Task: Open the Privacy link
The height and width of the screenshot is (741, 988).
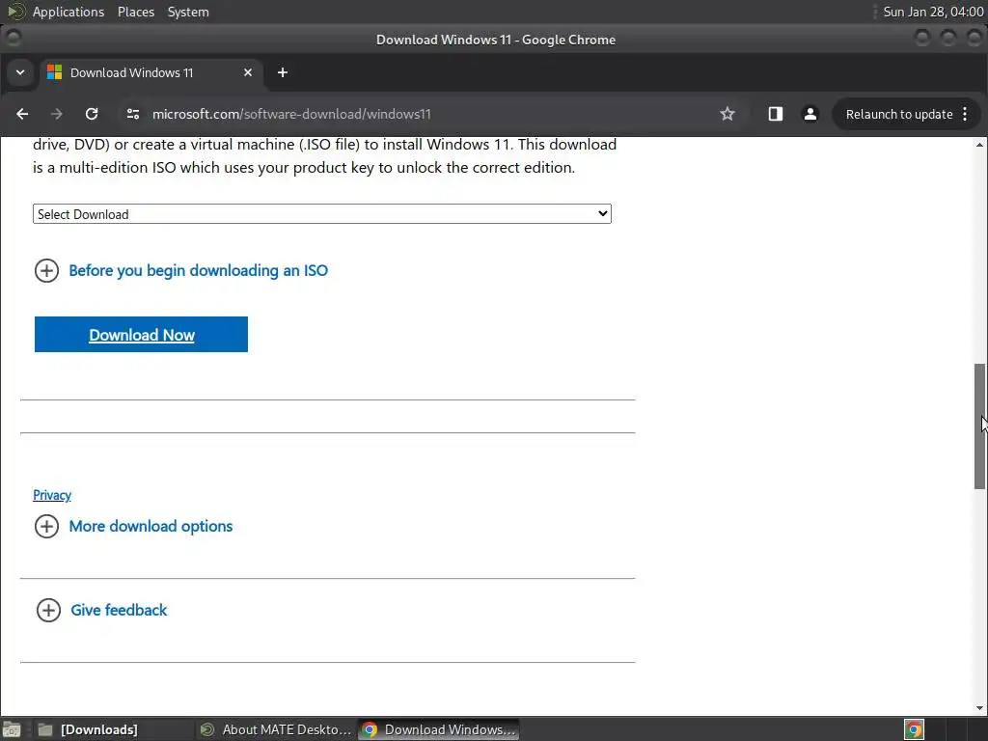Action: tap(52, 495)
